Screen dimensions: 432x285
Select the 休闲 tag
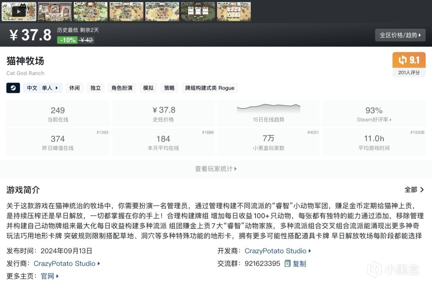pos(75,88)
